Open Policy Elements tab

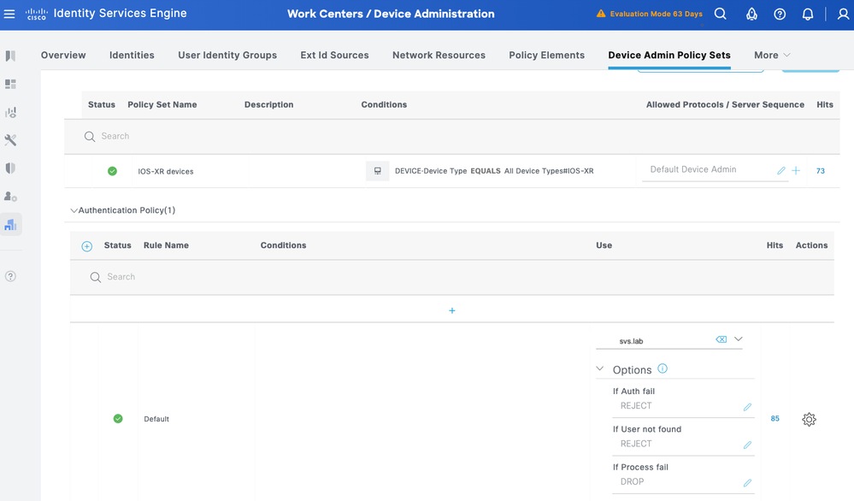tap(547, 55)
